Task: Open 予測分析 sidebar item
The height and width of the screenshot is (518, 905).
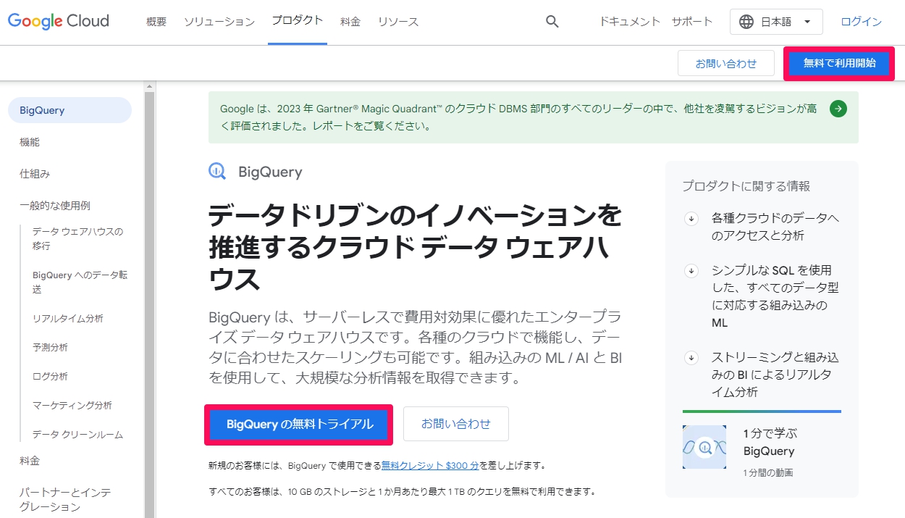Action: pos(50,347)
